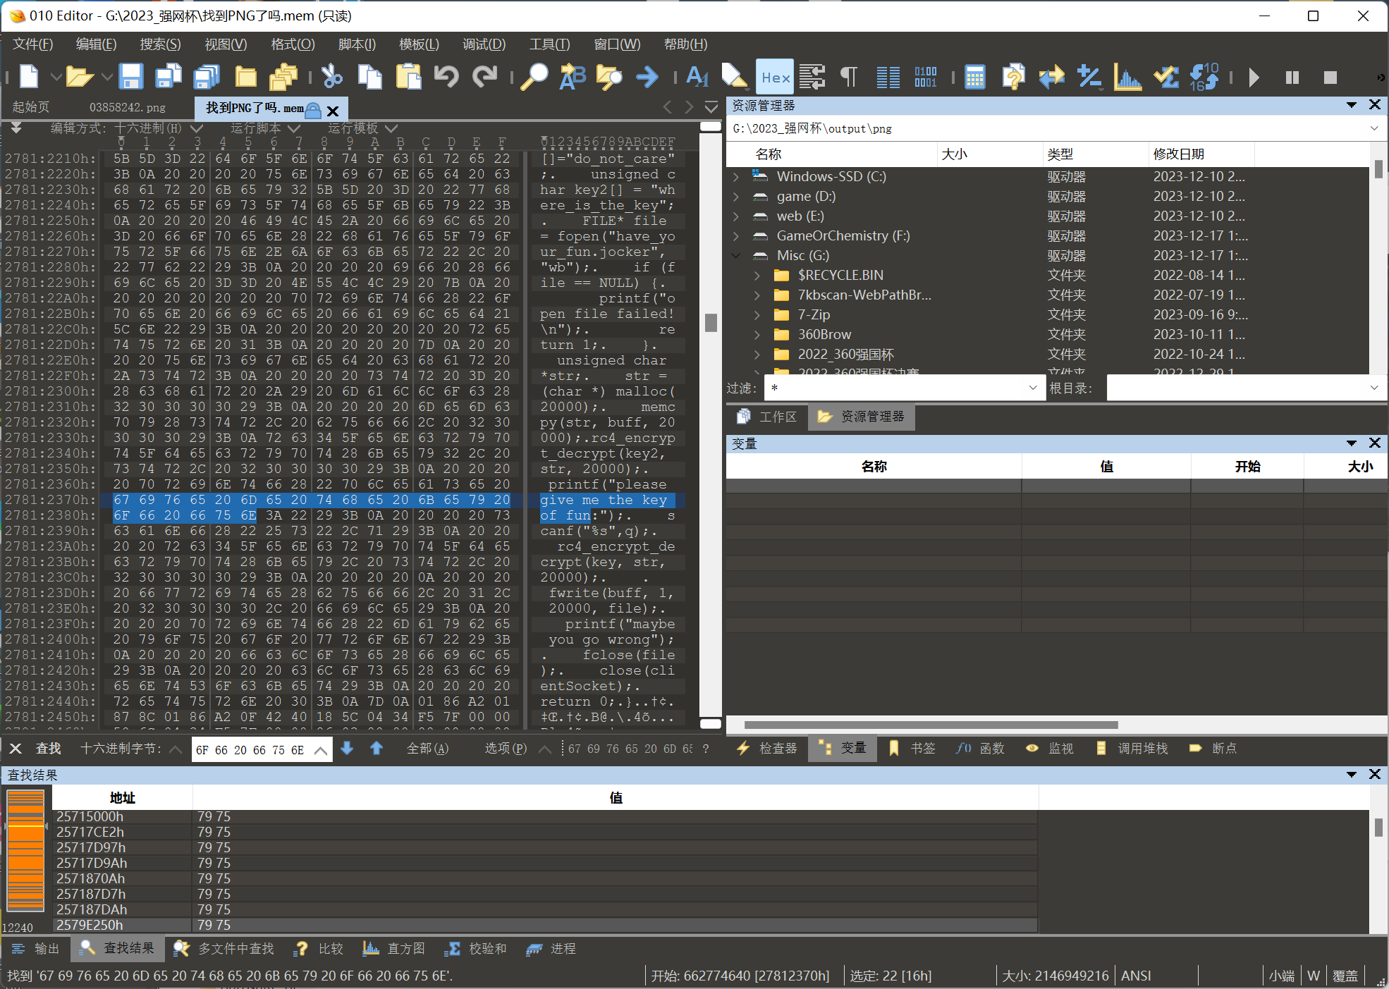Viewport: 1389px width, 989px height.
Task: Click the Paste clipboard icon
Action: pyautogui.click(x=408, y=76)
